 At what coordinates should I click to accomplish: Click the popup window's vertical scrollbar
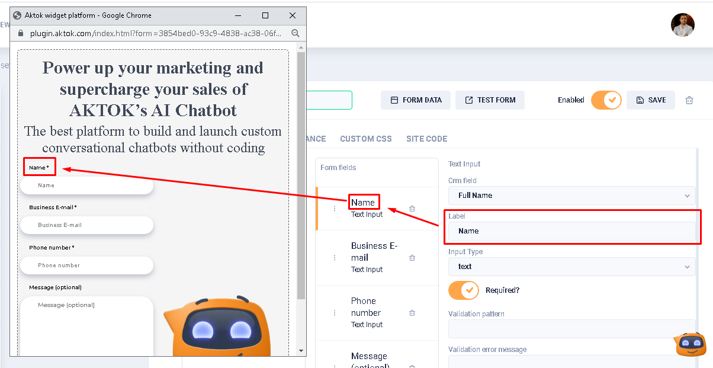(301, 178)
